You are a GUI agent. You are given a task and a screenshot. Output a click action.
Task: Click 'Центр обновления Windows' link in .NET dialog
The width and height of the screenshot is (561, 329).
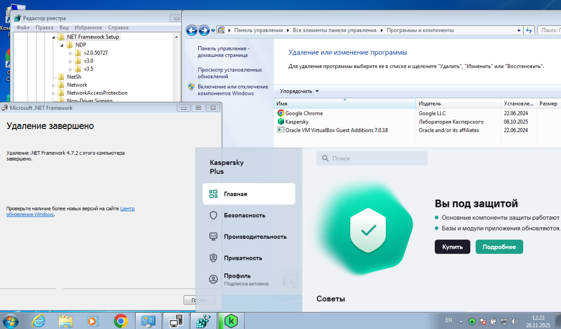tap(70, 211)
